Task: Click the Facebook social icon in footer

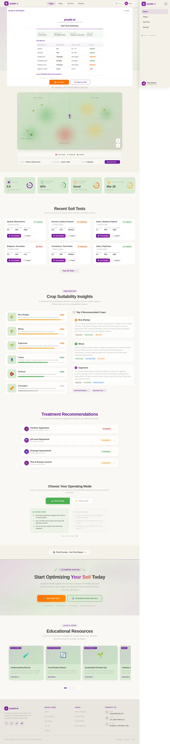Action: pos(6,723)
